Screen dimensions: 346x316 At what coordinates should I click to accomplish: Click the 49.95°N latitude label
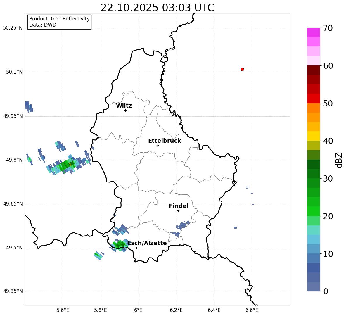click(x=13, y=116)
